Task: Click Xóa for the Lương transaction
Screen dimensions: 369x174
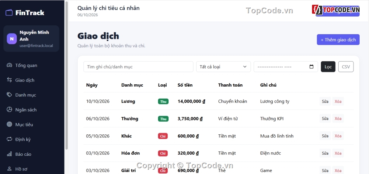Action: [x=338, y=101]
